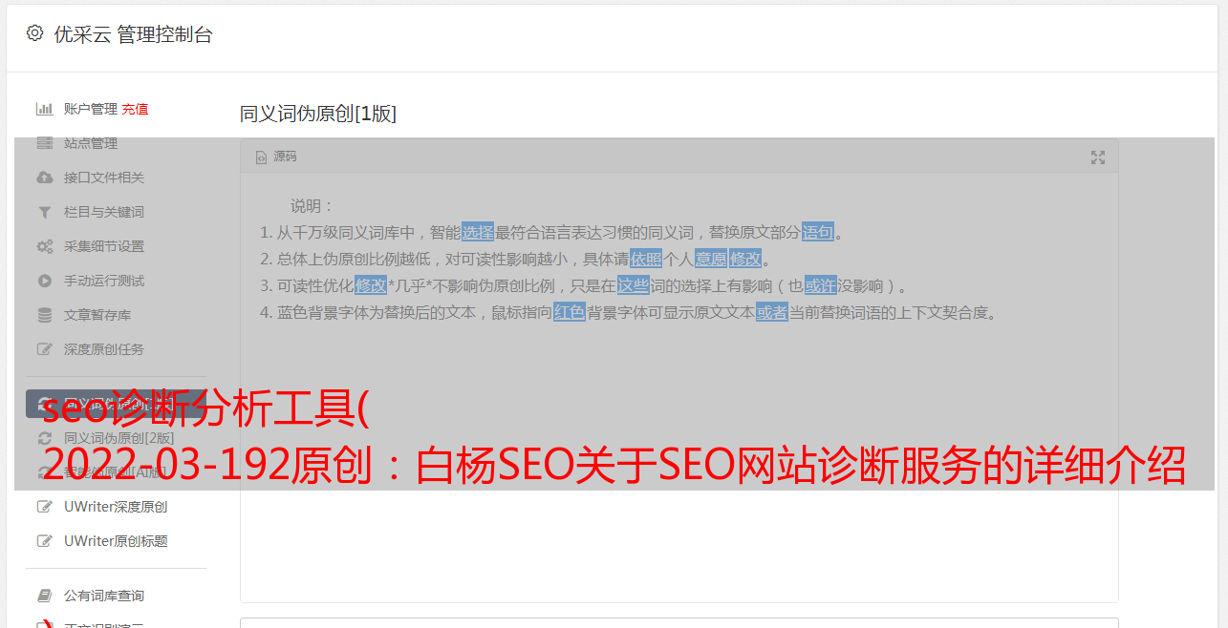Click highlighted word 红色 in editor
1228x628 pixels.
[x=570, y=312]
